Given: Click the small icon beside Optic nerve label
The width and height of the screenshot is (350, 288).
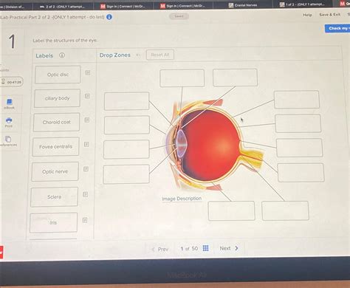Looking at the screenshot, I should point(86,169).
